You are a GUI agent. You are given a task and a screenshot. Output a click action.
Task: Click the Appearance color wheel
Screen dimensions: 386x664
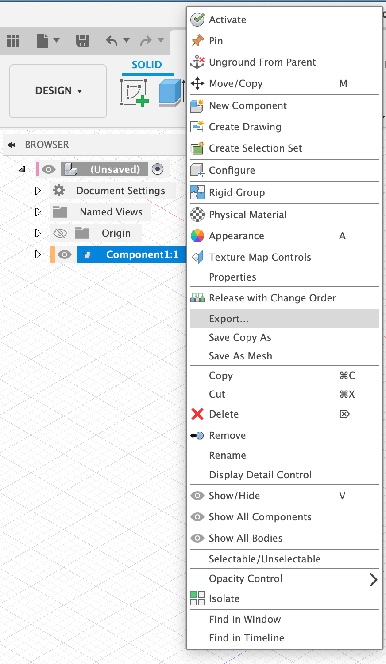(198, 236)
